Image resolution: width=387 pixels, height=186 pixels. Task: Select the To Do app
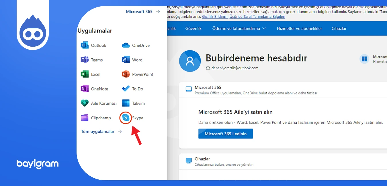click(x=132, y=89)
